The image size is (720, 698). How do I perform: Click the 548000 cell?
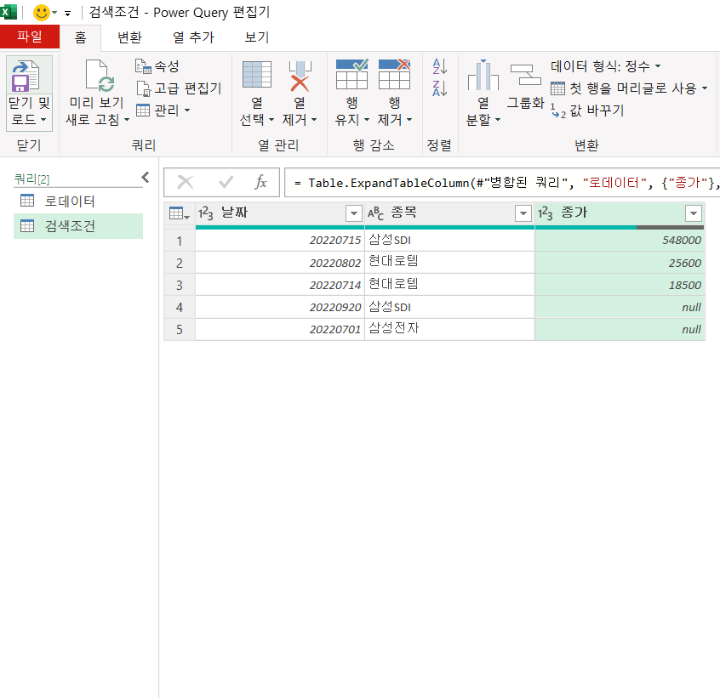(620, 241)
